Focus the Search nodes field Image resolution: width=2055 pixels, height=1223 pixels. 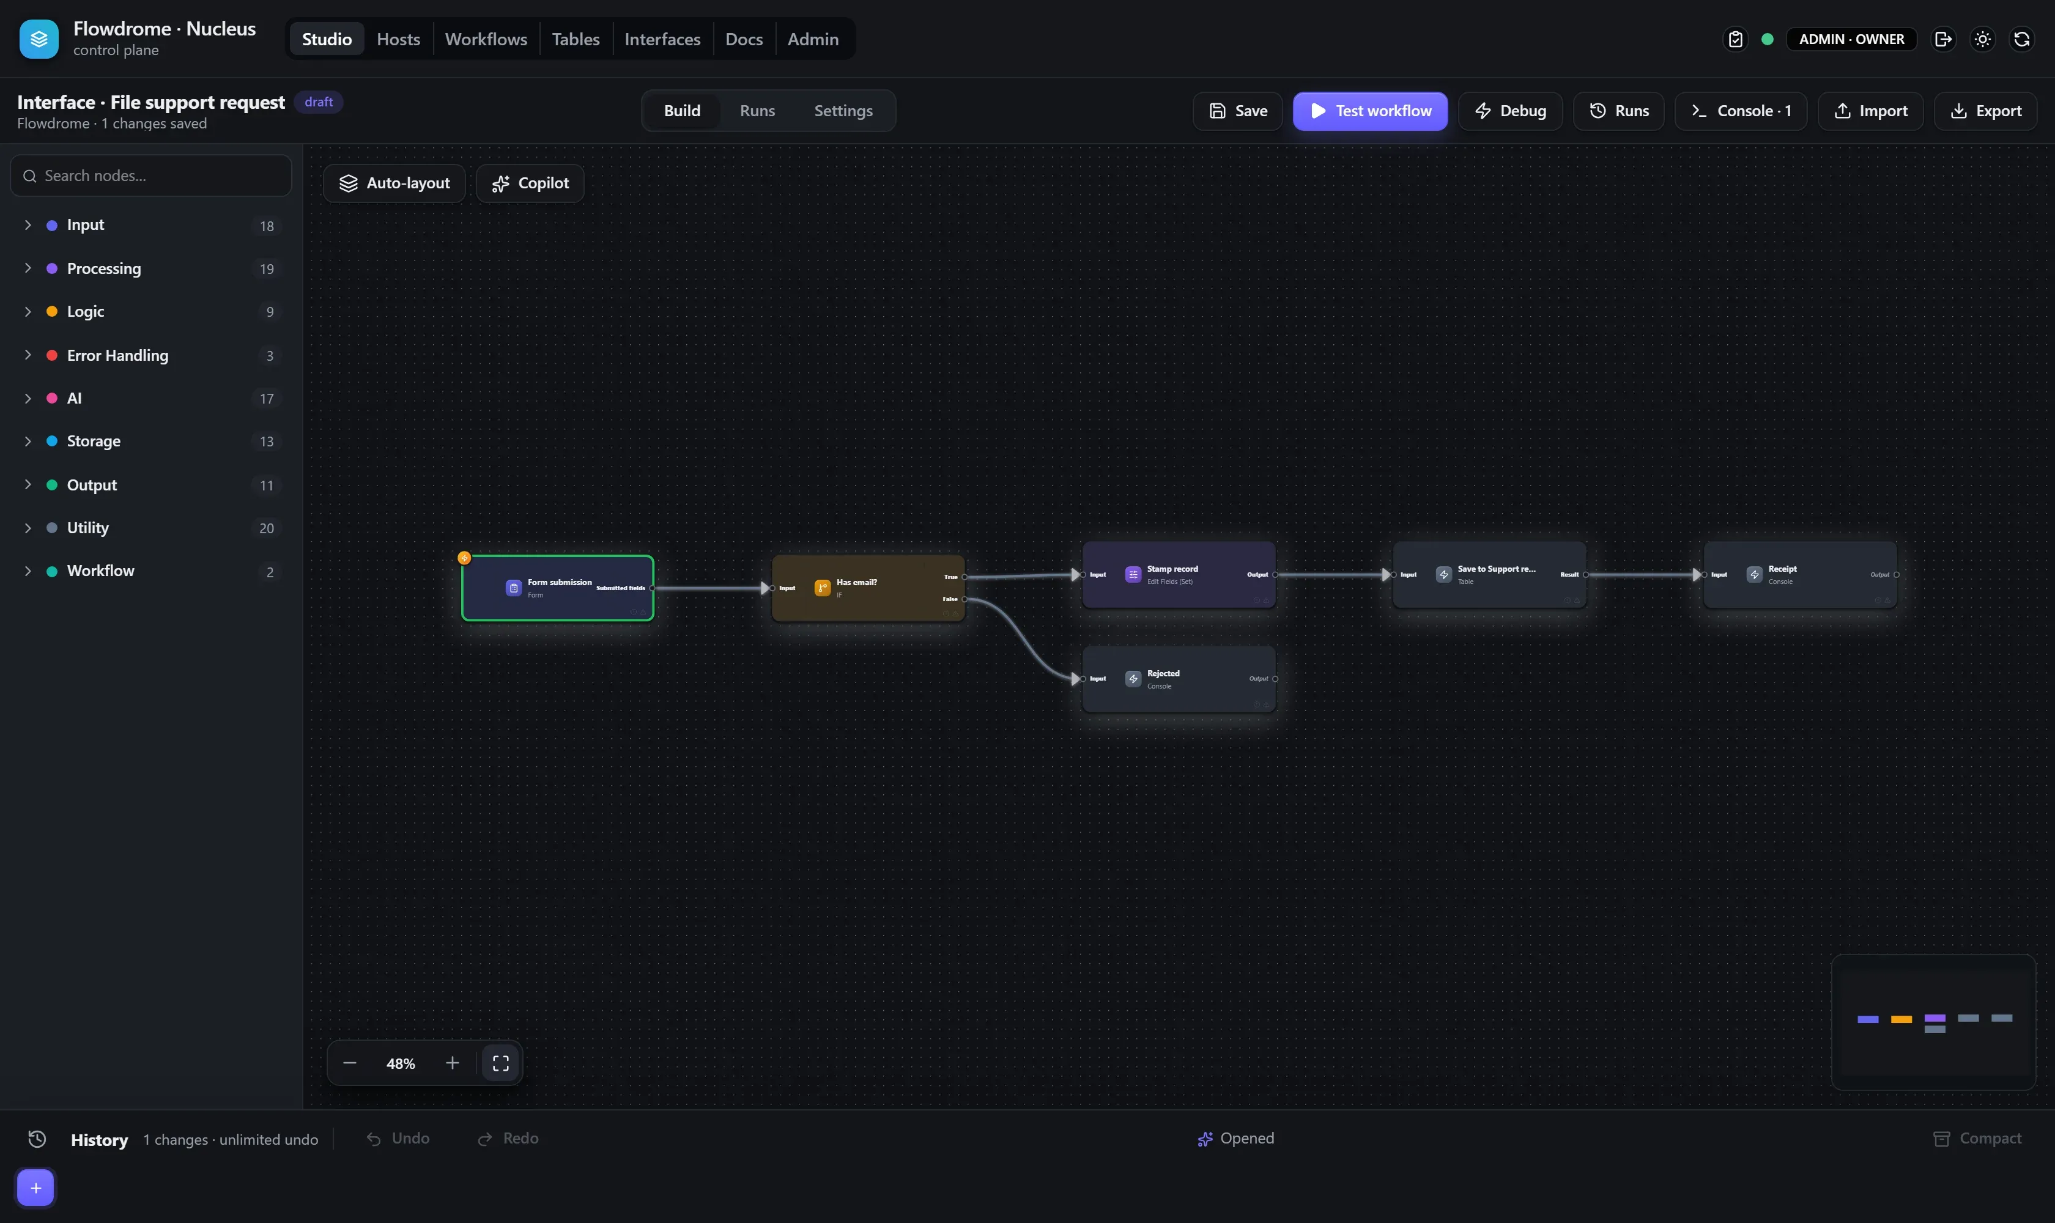tap(151, 176)
